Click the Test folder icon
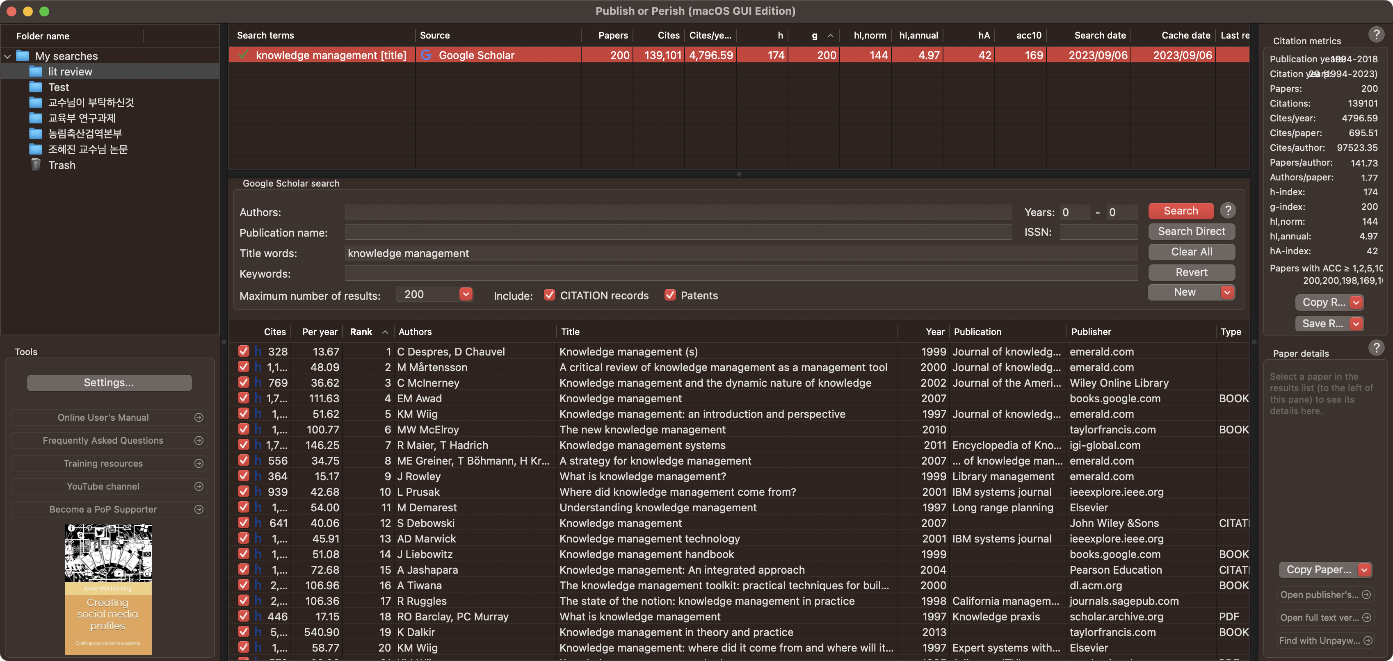Screen dimensions: 1393x661 pyautogui.click(x=36, y=87)
